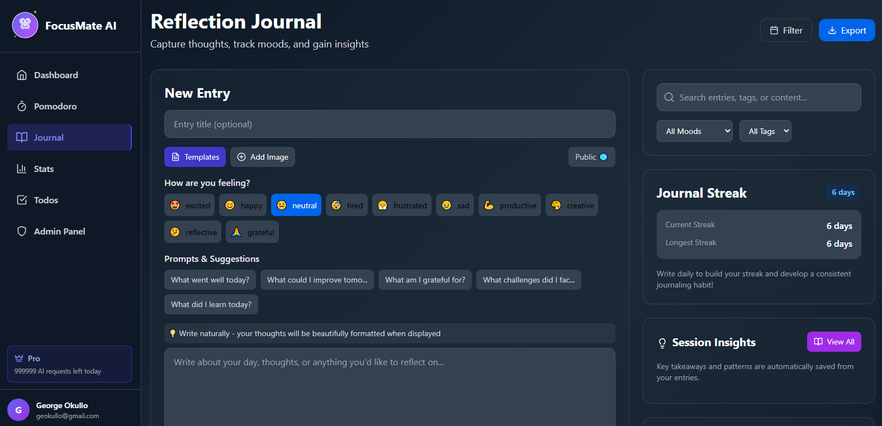Click the user avatar with letter G
The image size is (882, 426).
[18, 410]
